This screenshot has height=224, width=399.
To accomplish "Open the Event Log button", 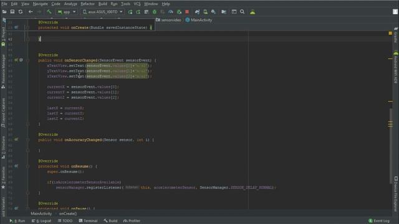I will (x=379, y=221).
